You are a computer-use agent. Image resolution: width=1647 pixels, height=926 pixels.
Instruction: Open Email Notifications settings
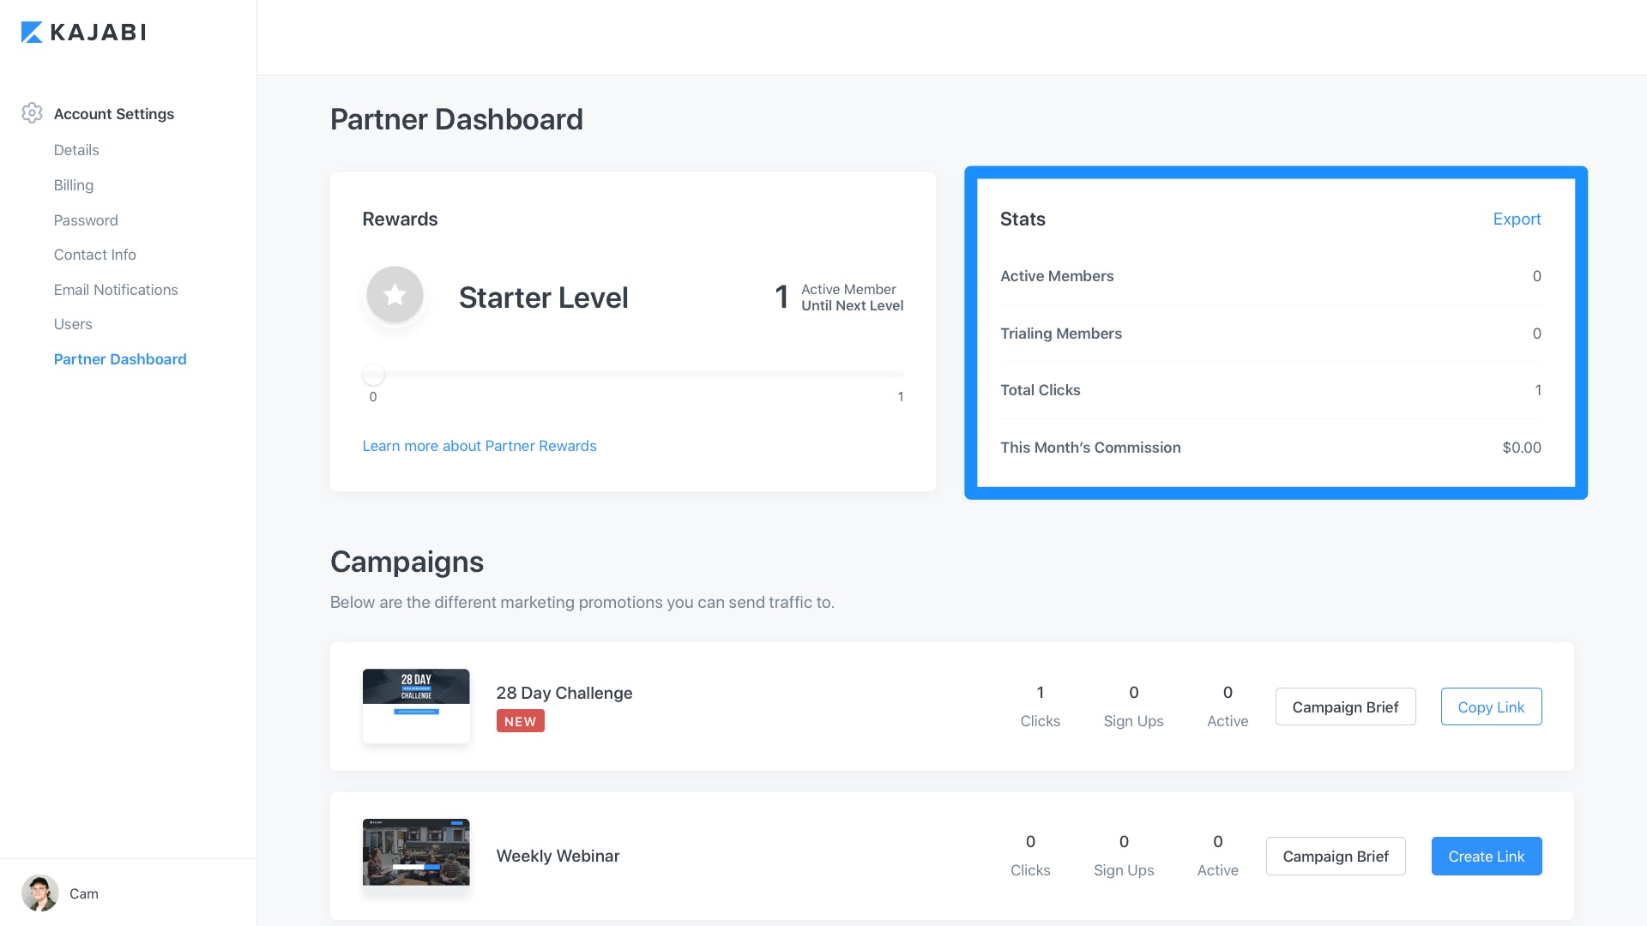(116, 290)
